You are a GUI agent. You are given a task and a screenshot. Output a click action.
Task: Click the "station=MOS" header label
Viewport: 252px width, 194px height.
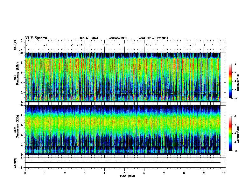118,38
